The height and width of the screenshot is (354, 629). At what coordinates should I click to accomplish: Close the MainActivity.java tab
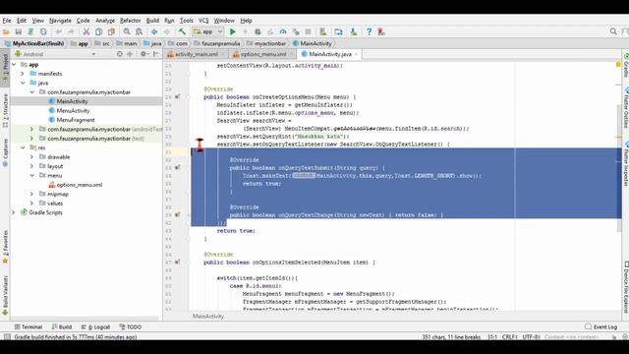tap(356, 54)
